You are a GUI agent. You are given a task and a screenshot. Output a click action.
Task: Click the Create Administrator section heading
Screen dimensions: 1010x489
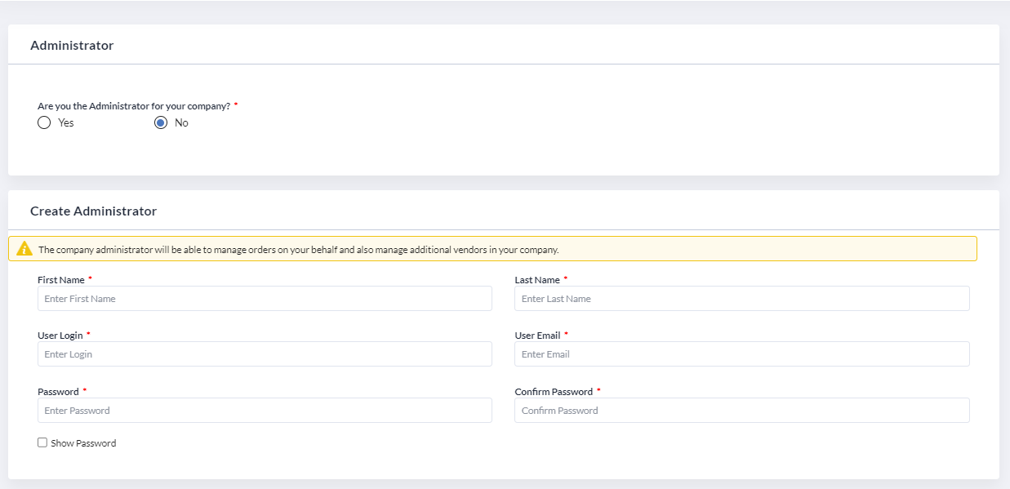point(93,211)
